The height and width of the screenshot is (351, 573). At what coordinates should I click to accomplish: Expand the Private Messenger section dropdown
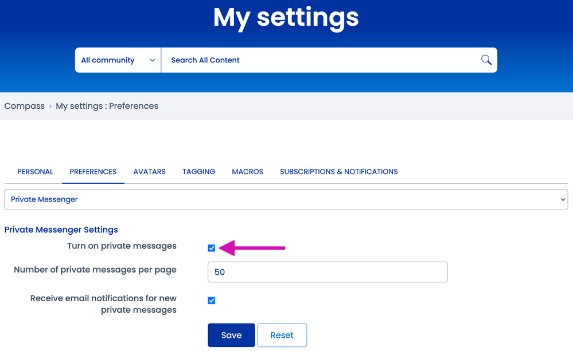click(x=286, y=199)
